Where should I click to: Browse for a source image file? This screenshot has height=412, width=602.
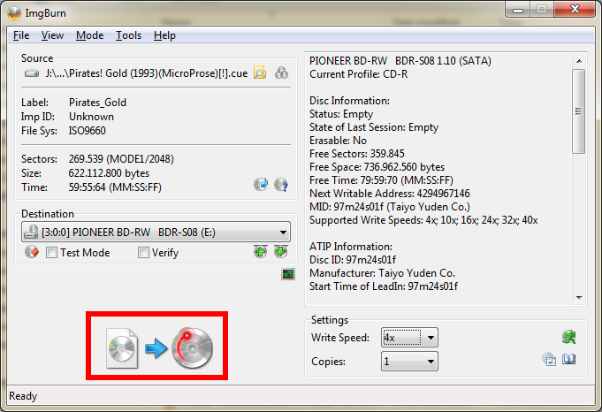(x=260, y=73)
